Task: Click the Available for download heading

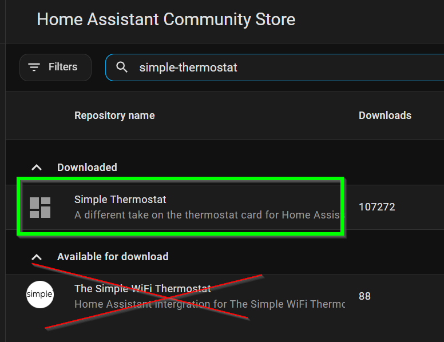Action: [113, 257]
